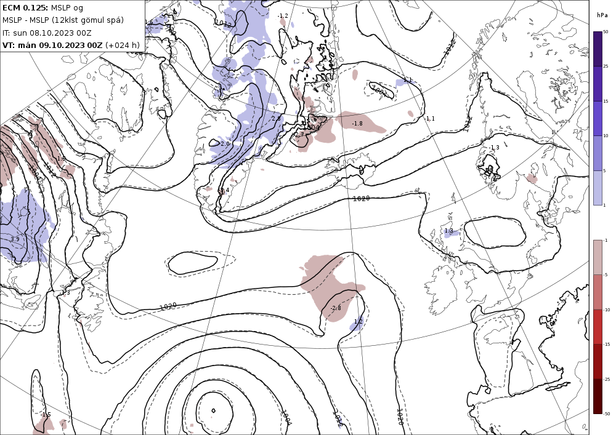
Task: Click the '1020' isobar label south of Iceland
Action: click(361, 199)
